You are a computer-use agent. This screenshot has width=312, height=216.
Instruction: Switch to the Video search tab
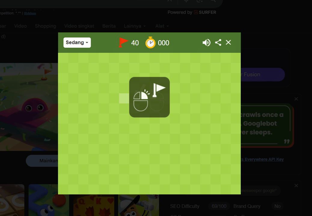[20, 26]
